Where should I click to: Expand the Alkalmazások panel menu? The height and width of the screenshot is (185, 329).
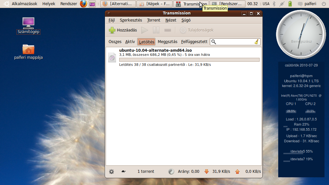pyautogui.click(x=24, y=4)
